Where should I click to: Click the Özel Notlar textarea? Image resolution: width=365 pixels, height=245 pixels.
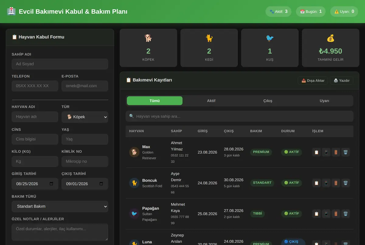[x=60, y=232]
